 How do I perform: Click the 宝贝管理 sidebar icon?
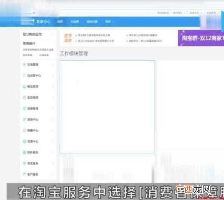point(24,98)
